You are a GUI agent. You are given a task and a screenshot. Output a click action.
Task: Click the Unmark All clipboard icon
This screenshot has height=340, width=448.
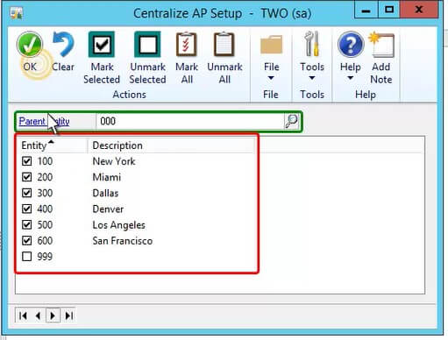tap(224, 44)
